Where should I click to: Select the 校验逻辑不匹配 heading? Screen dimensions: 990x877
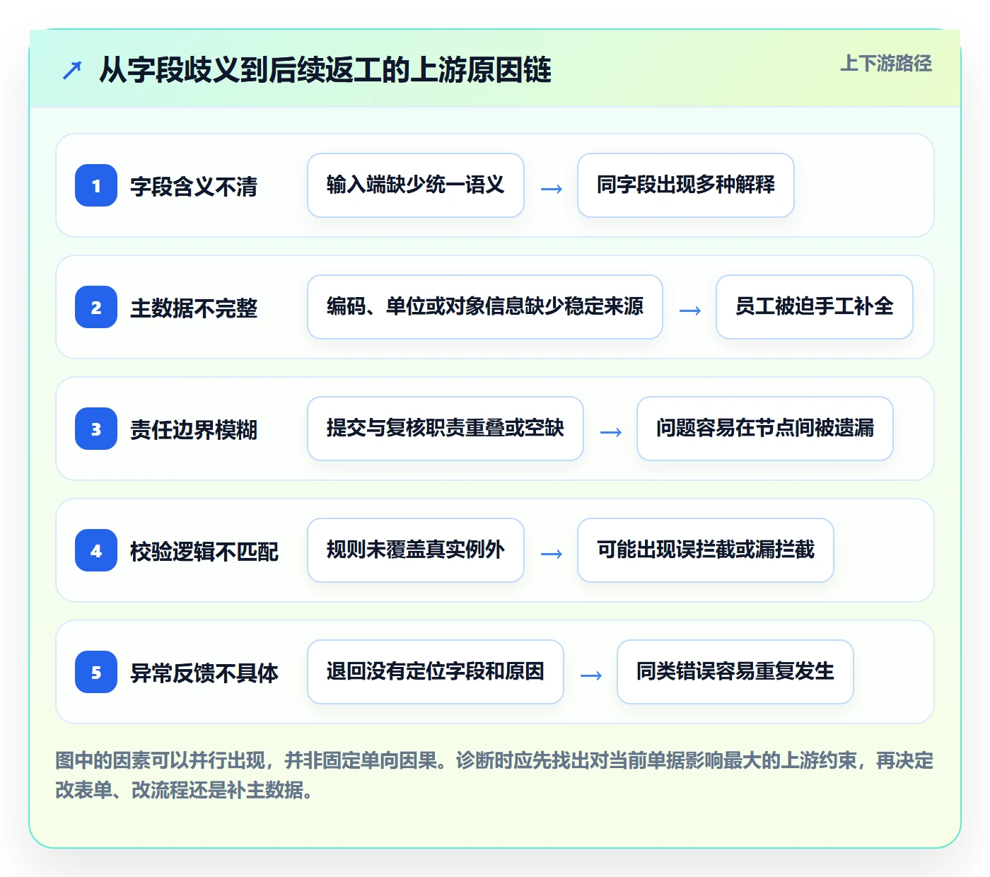click(x=204, y=552)
